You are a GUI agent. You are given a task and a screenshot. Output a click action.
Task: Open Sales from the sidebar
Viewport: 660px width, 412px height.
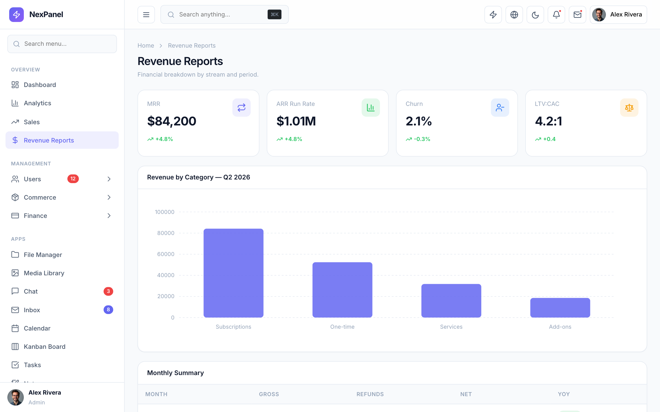(x=62, y=122)
